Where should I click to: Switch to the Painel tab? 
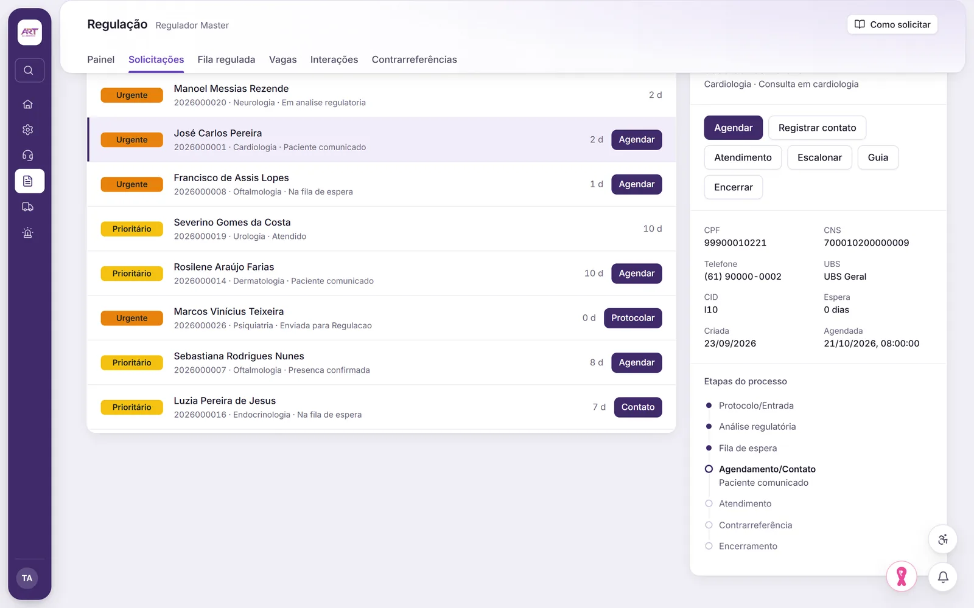pos(101,60)
